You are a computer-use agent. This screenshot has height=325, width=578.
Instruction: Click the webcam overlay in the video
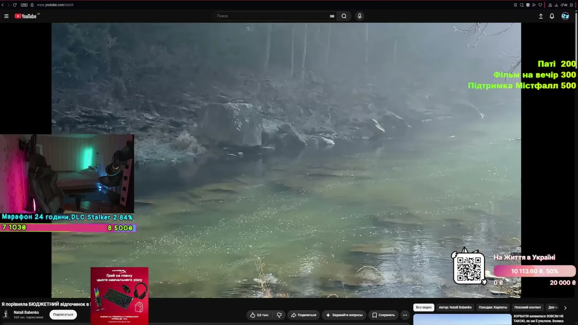click(67, 173)
